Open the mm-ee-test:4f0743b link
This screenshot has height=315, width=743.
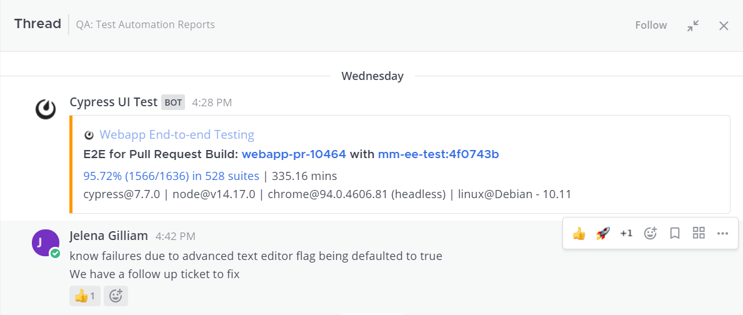[438, 154]
